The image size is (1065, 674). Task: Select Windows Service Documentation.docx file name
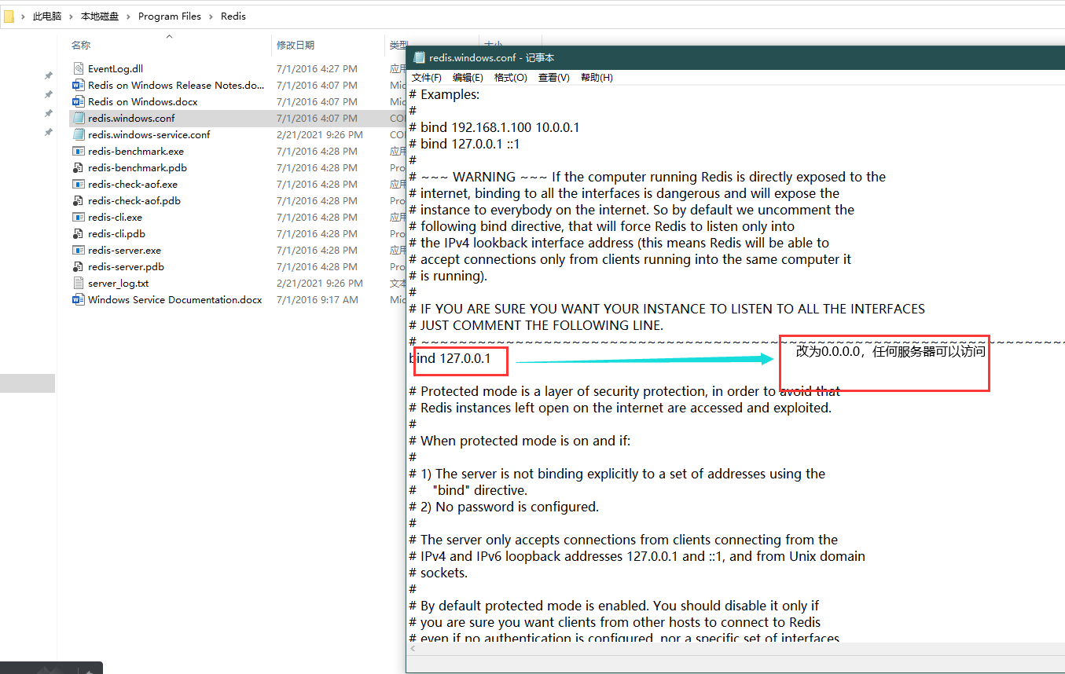[175, 299]
